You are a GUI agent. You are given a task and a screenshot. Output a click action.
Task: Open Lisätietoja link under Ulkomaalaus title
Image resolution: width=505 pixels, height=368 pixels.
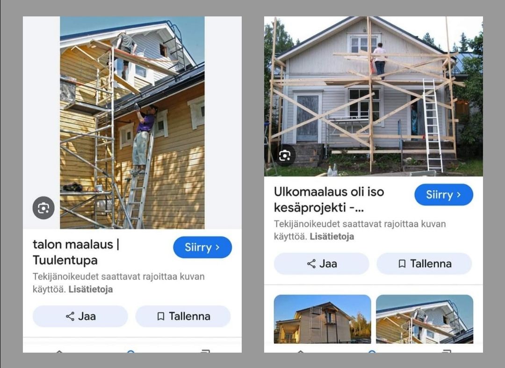332,236
